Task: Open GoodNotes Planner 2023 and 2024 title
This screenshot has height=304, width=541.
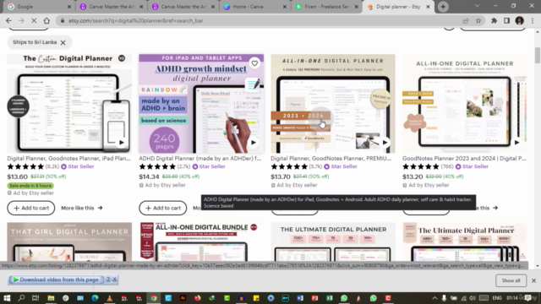Action: [x=464, y=159]
